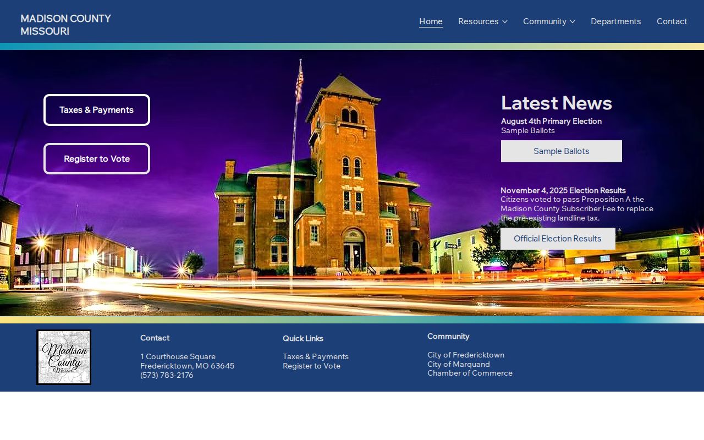This screenshot has height=440, width=704.
Task: Click the Fredericktown, MO 63645 address line
Action: [187, 366]
